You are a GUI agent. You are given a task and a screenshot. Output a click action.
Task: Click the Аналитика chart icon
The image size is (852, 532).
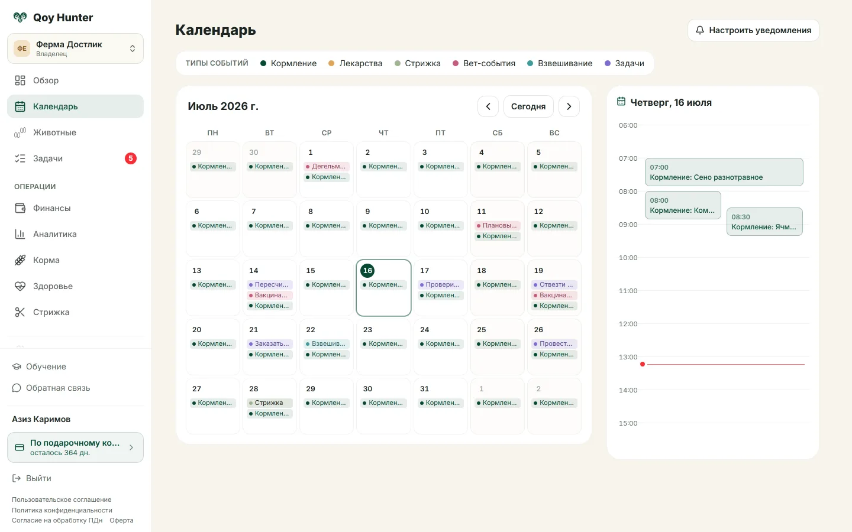click(20, 234)
